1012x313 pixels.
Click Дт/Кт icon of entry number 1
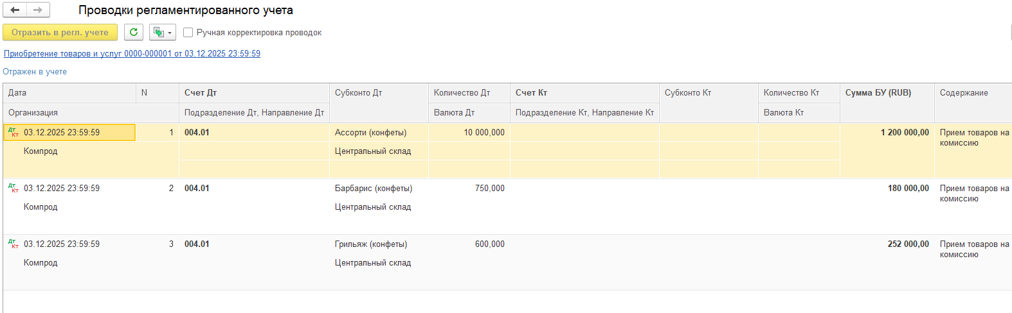pyautogui.click(x=14, y=133)
